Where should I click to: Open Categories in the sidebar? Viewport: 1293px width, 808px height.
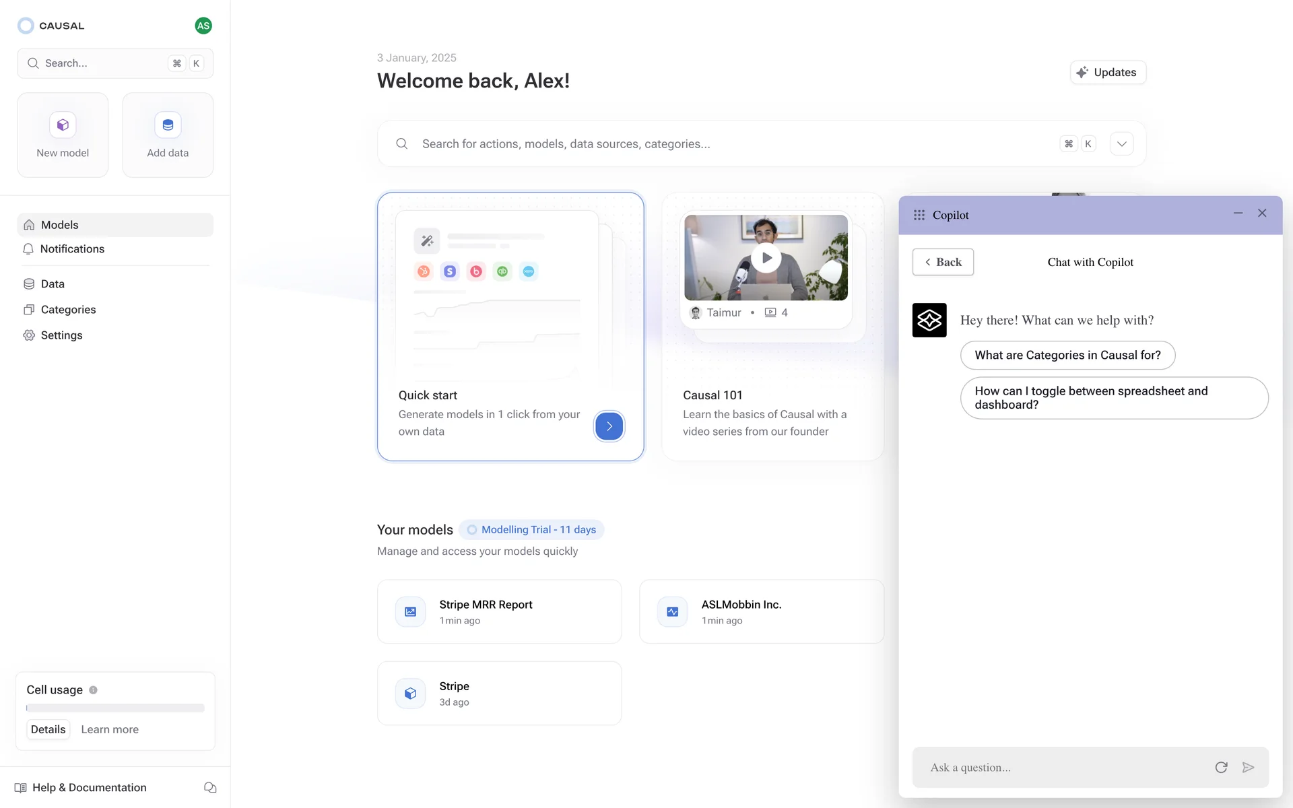(68, 310)
